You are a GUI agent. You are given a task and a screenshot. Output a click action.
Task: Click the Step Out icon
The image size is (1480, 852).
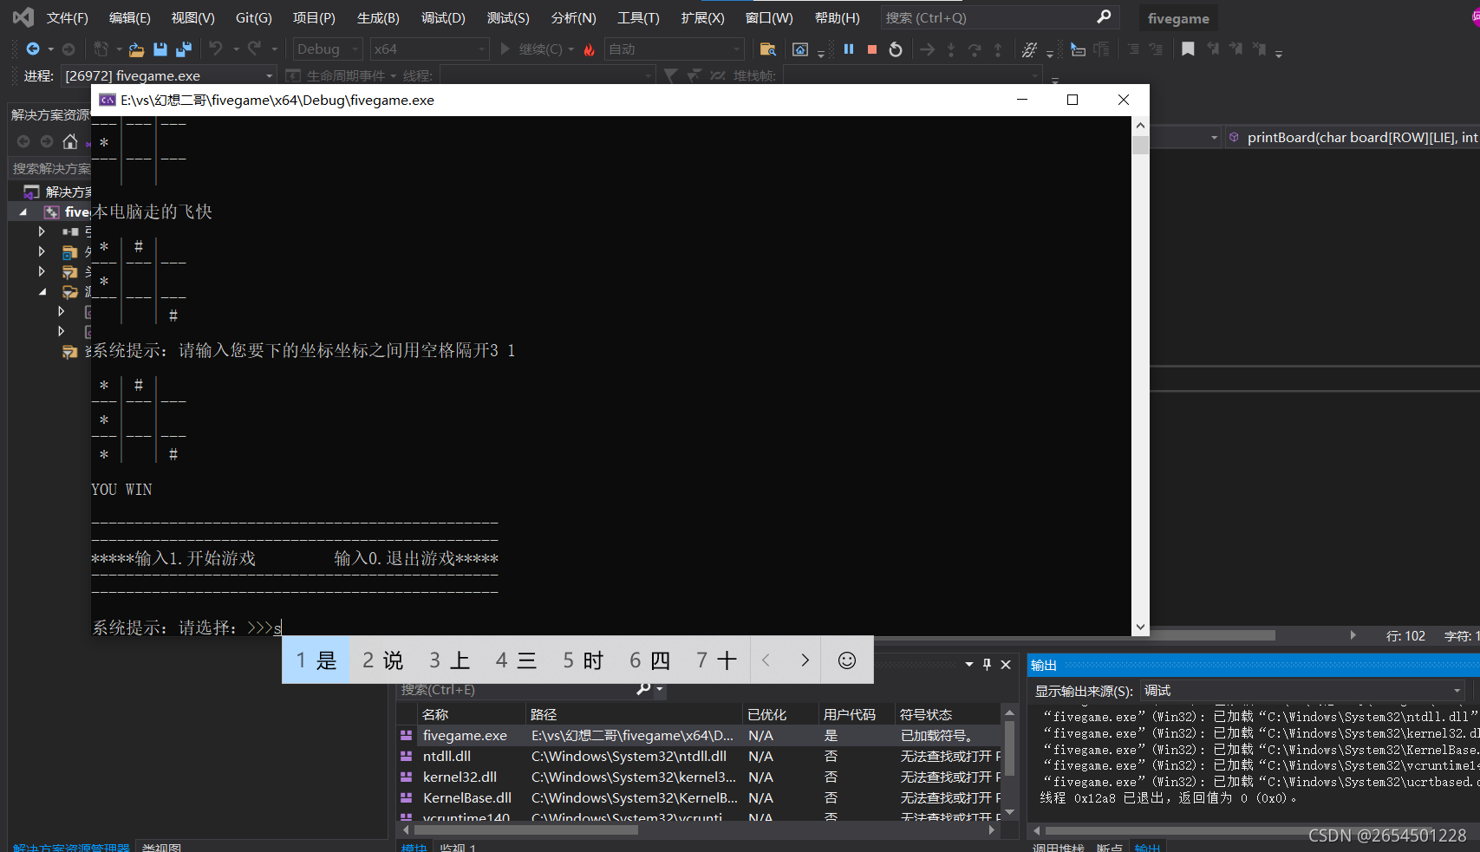(998, 49)
